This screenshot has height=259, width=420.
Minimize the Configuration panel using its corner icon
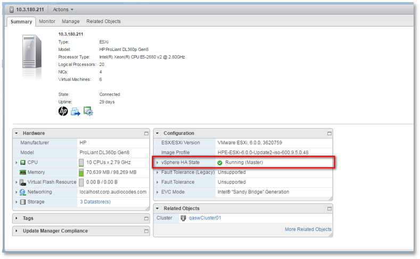330,133
